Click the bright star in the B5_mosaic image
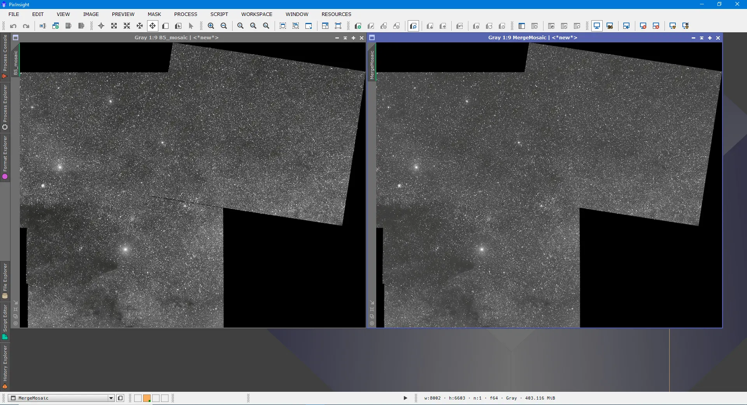 [125, 249]
